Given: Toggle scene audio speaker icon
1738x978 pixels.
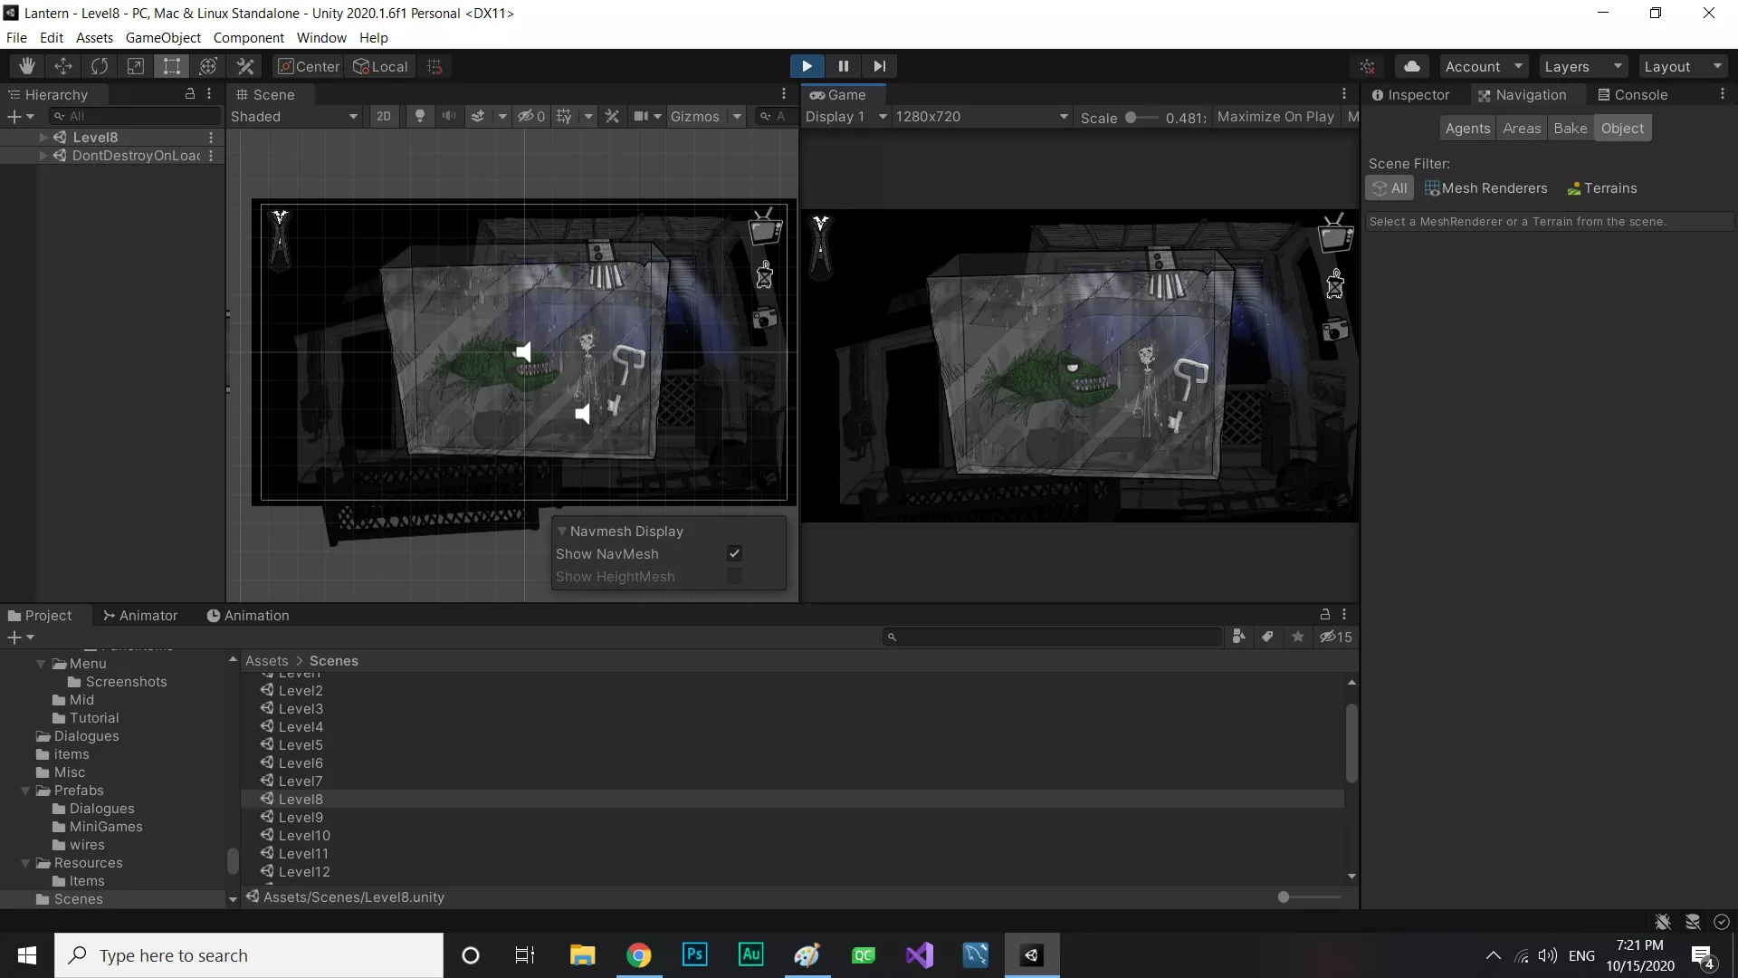Looking at the screenshot, I should click(x=449, y=116).
